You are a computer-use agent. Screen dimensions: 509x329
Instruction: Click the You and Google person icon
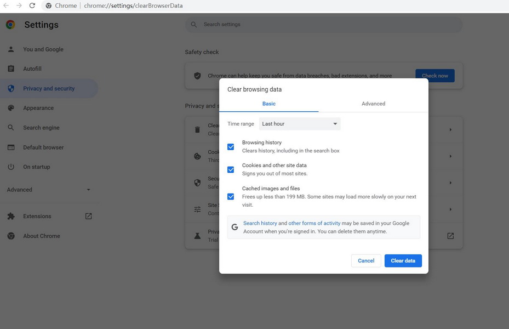(x=11, y=49)
